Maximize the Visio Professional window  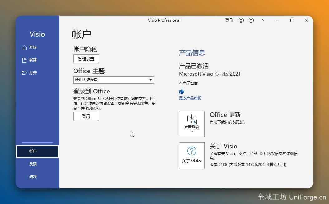292,20
